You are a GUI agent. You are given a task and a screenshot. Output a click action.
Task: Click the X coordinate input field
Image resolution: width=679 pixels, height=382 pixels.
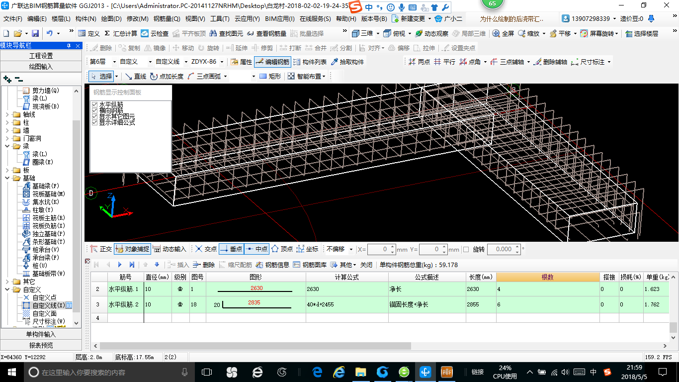click(x=381, y=249)
